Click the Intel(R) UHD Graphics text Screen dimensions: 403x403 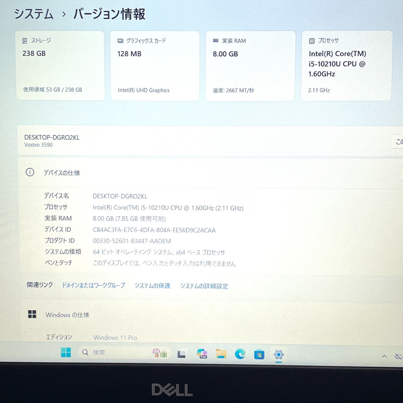144,90
